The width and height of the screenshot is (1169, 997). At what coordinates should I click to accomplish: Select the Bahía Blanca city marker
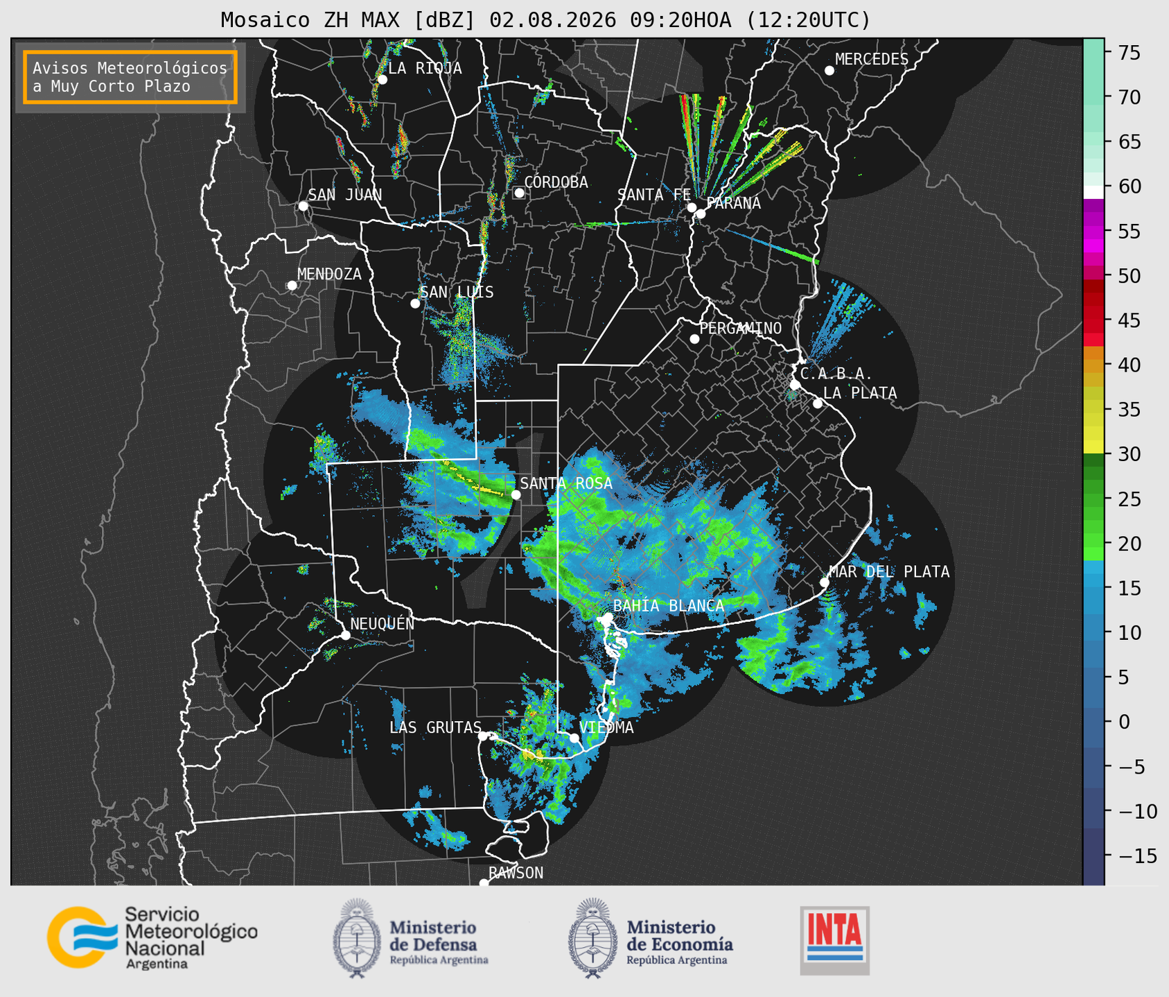click(608, 617)
